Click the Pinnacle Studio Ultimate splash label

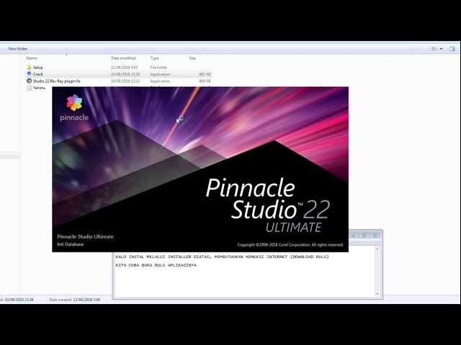[x=85, y=236]
